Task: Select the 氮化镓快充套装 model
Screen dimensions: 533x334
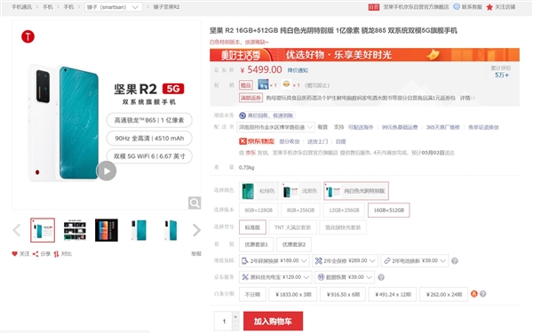Action: click(343, 227)
